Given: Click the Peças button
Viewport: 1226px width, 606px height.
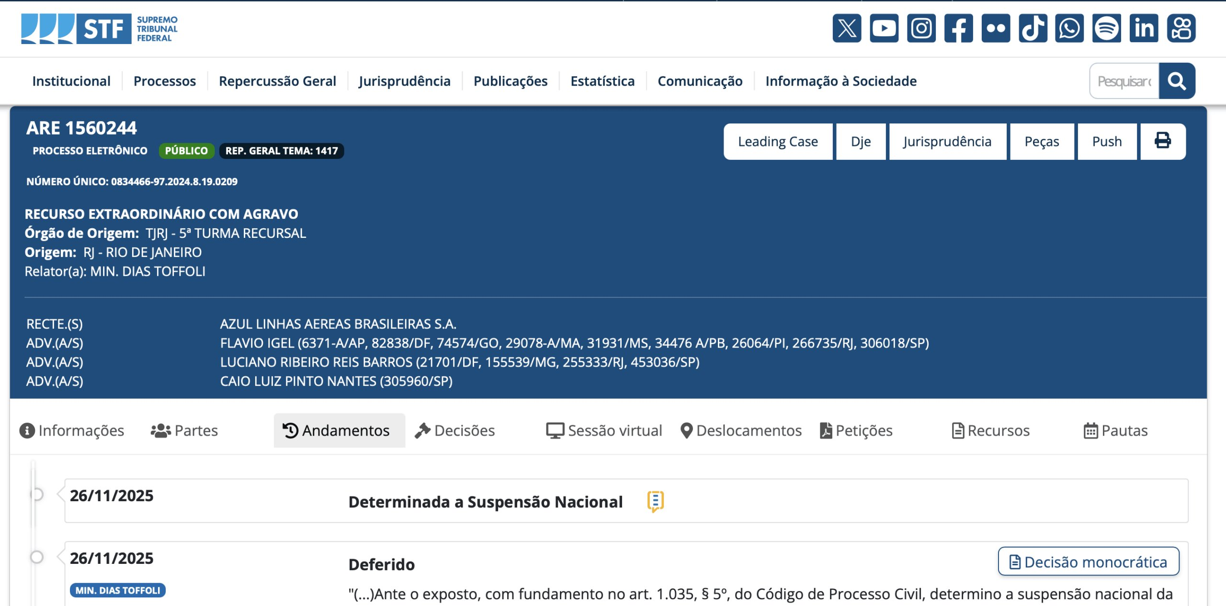Looking at the screenshot, I should point(1042,141).
